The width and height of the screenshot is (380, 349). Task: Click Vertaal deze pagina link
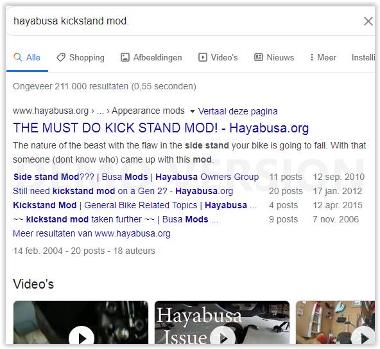click(237, 111)
